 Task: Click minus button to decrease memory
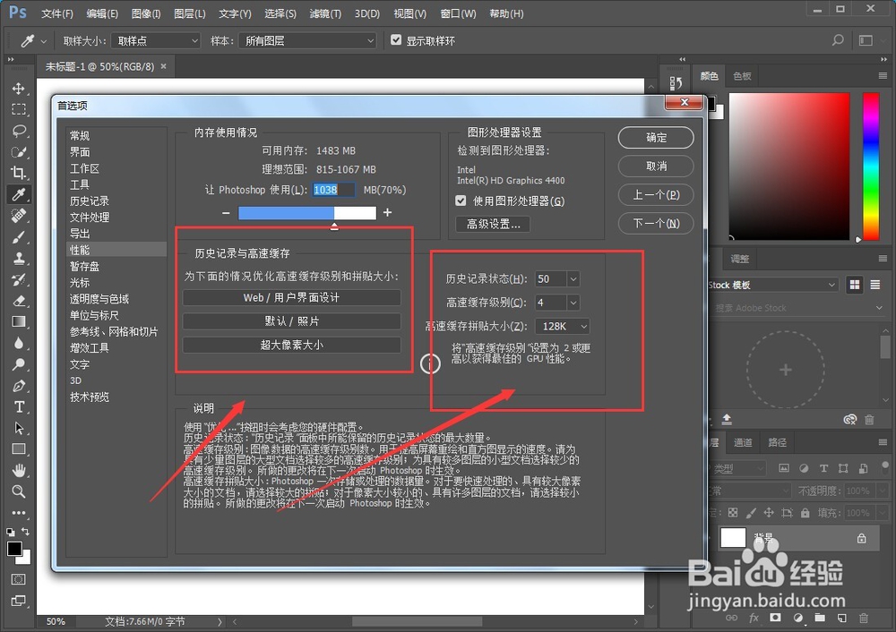point(226,212)
